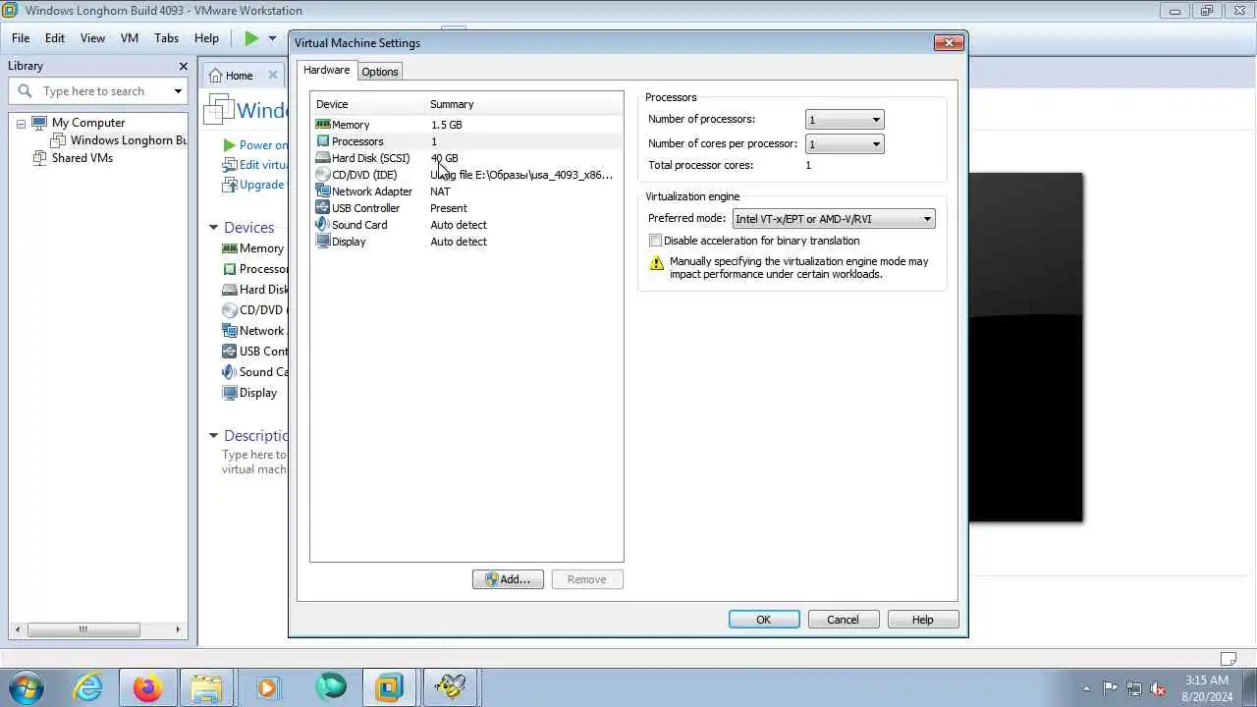Click the Sound Card icon in main window Devices
1257x707 pixels.
click(x=230, y=372)
